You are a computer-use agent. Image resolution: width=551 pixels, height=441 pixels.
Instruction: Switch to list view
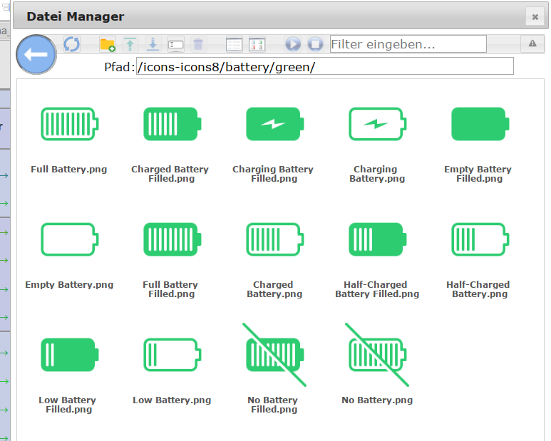[x=234, y=44]
